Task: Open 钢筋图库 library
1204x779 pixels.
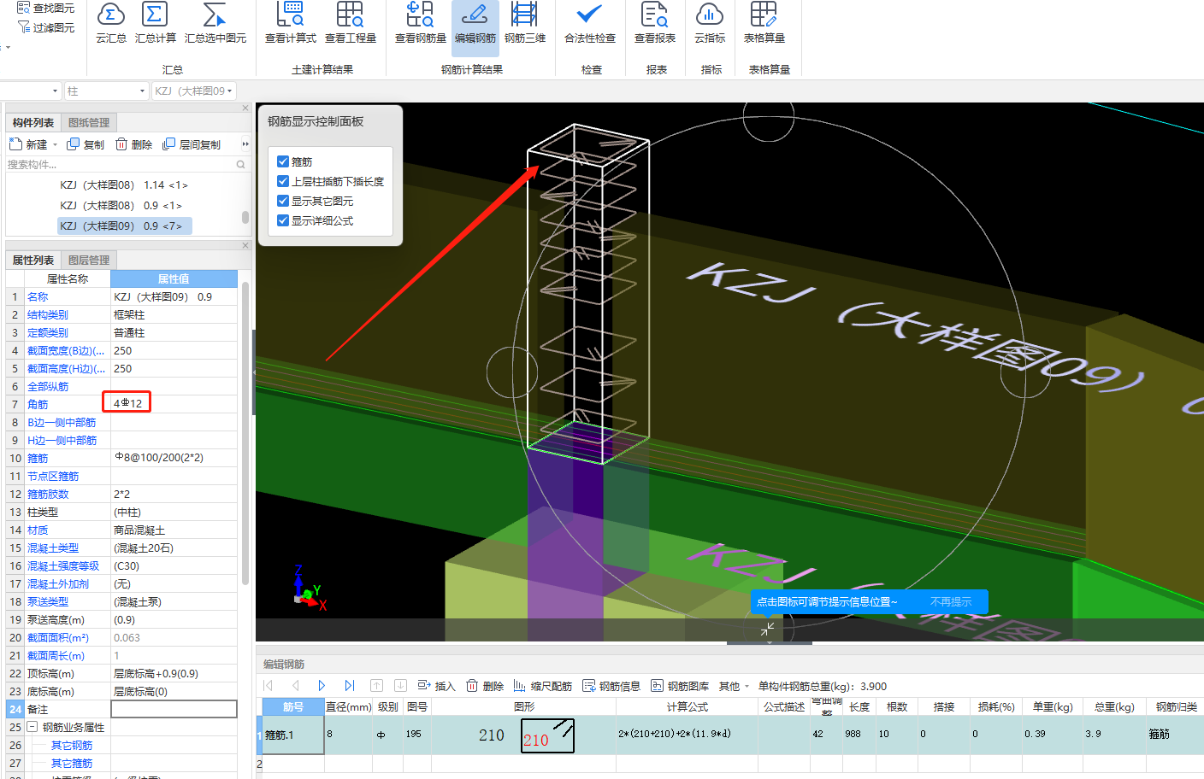Action: coord(680,686)
